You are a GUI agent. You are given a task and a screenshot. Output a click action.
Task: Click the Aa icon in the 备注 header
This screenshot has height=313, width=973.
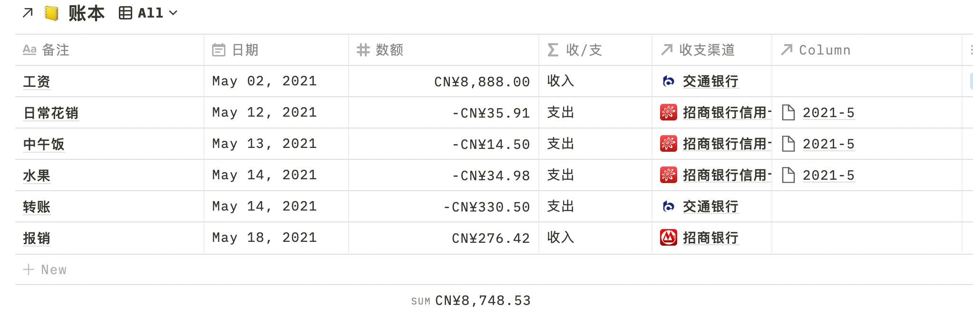coord(30,49)
